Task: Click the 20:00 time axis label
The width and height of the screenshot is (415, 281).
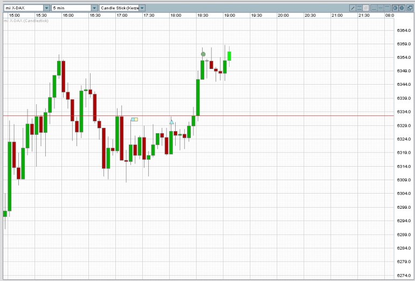Action: [x=283, y=15]
